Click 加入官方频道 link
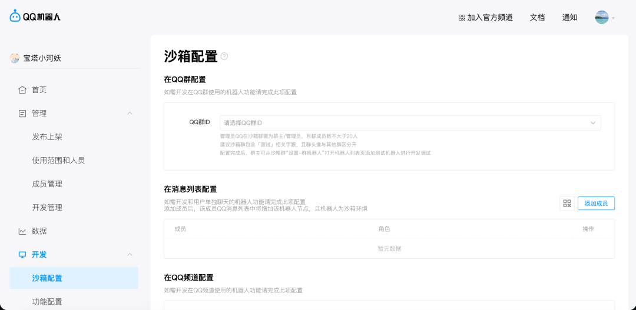The width and height of the screenshot is (636, 310). click(490, 18)
